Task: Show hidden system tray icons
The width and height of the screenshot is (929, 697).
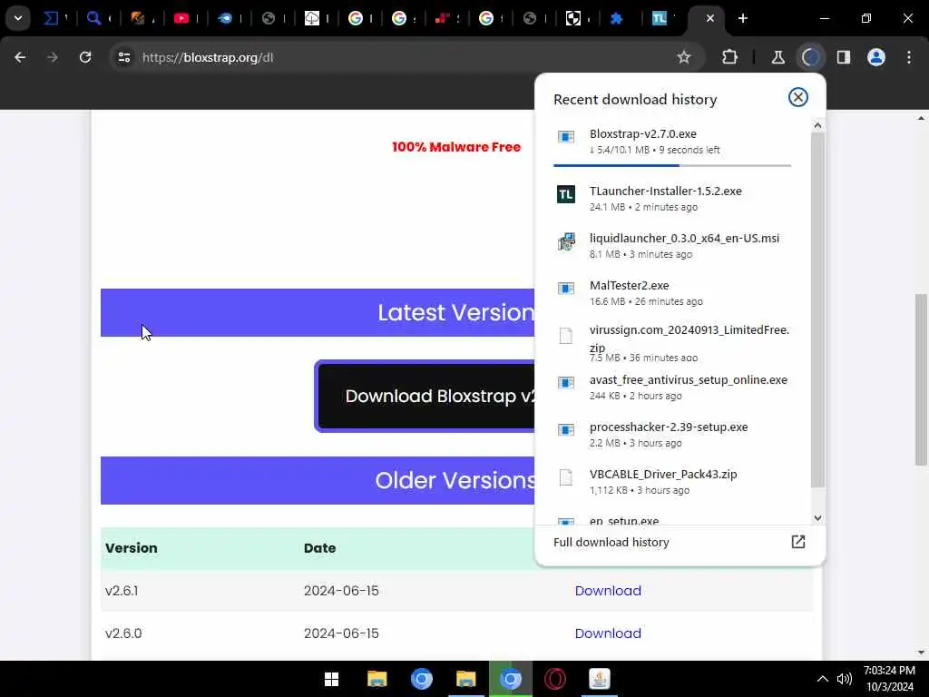Action: [x=822, y=679]
